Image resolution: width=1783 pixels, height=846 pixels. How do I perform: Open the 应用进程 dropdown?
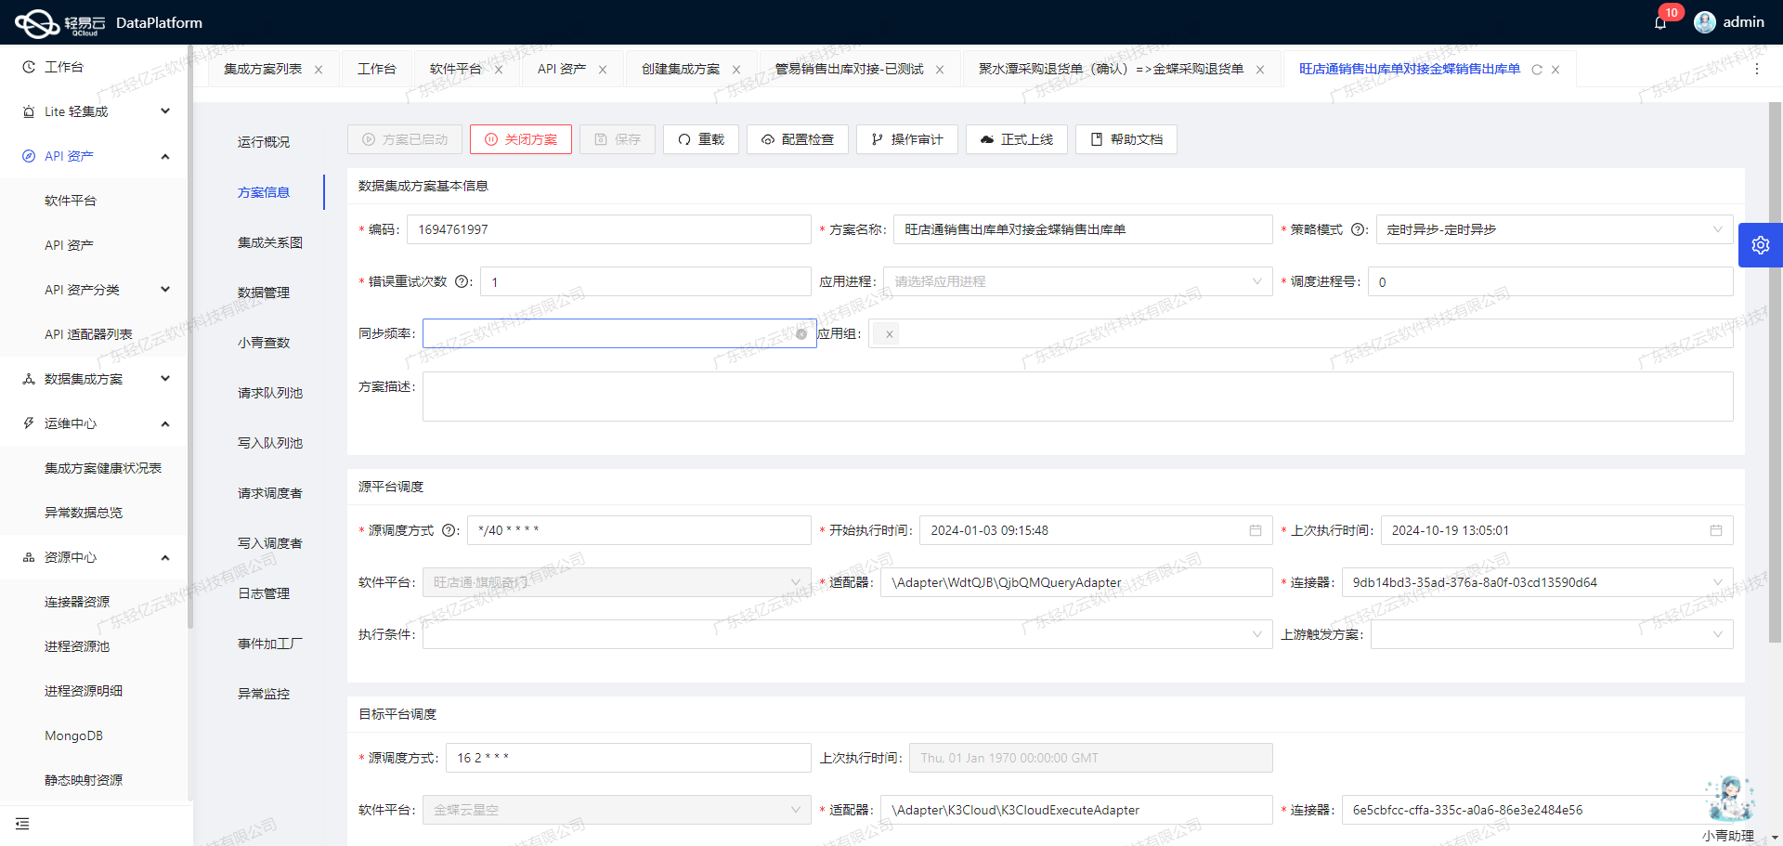click(1077, 281)
